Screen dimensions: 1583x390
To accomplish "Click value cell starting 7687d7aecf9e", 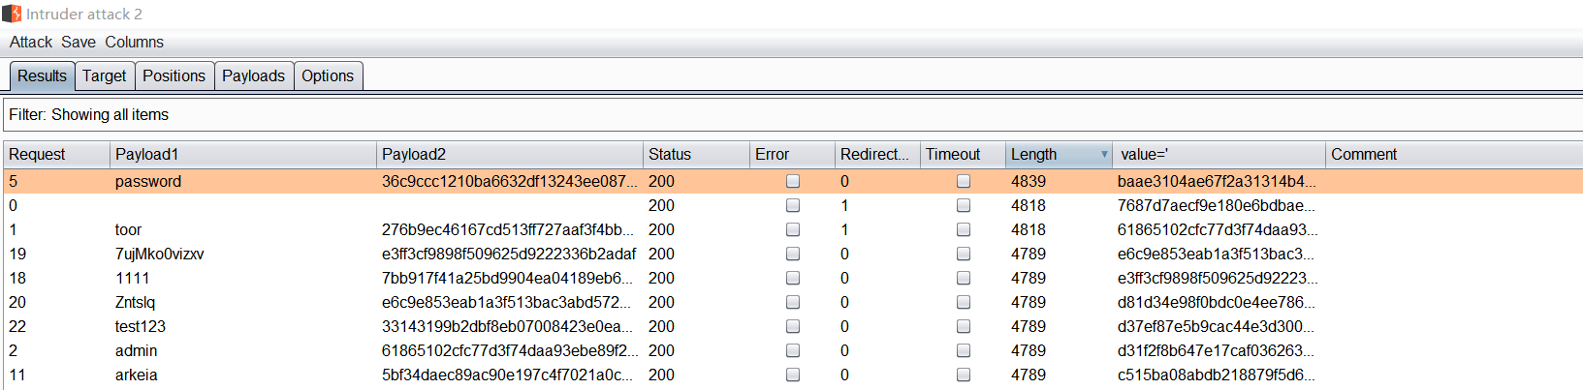I will tap(1217, 205).
